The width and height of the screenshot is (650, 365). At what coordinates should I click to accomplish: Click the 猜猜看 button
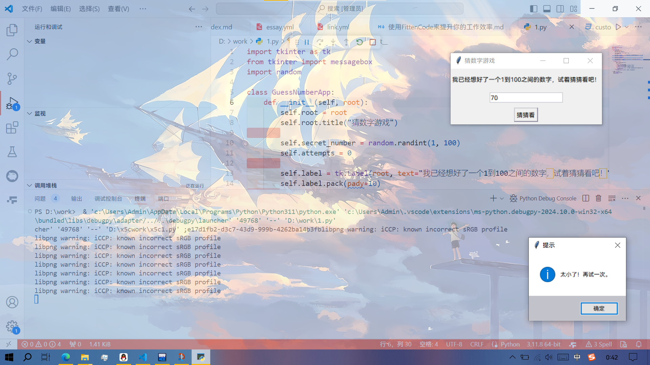pyautogui.click(x=526, y=115)
